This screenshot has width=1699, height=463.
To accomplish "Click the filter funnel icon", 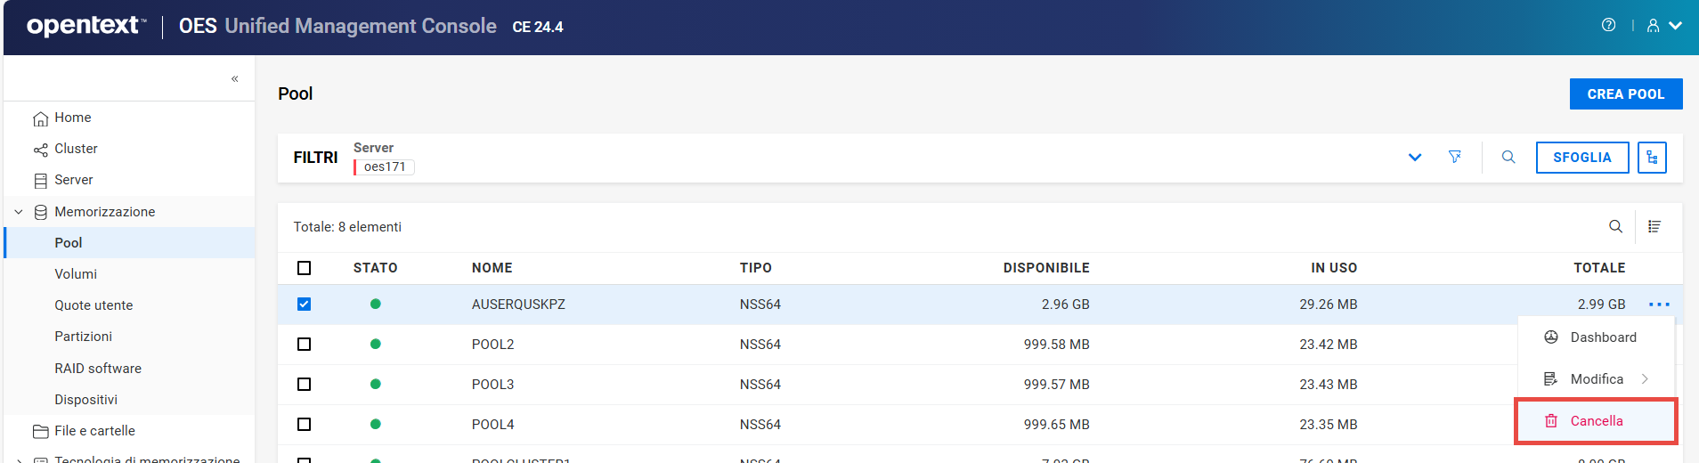I will [x=1455, y=157].
